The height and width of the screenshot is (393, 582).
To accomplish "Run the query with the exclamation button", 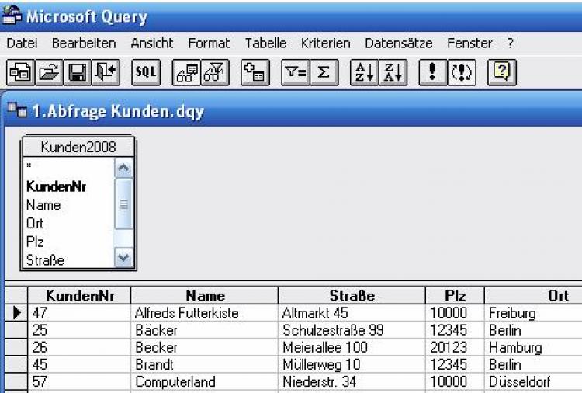I will (x=432, y=72).
